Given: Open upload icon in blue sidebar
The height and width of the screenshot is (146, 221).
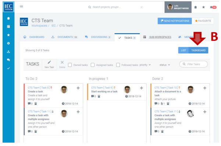Looking at the screenshot, I should (x=8, y=51).
